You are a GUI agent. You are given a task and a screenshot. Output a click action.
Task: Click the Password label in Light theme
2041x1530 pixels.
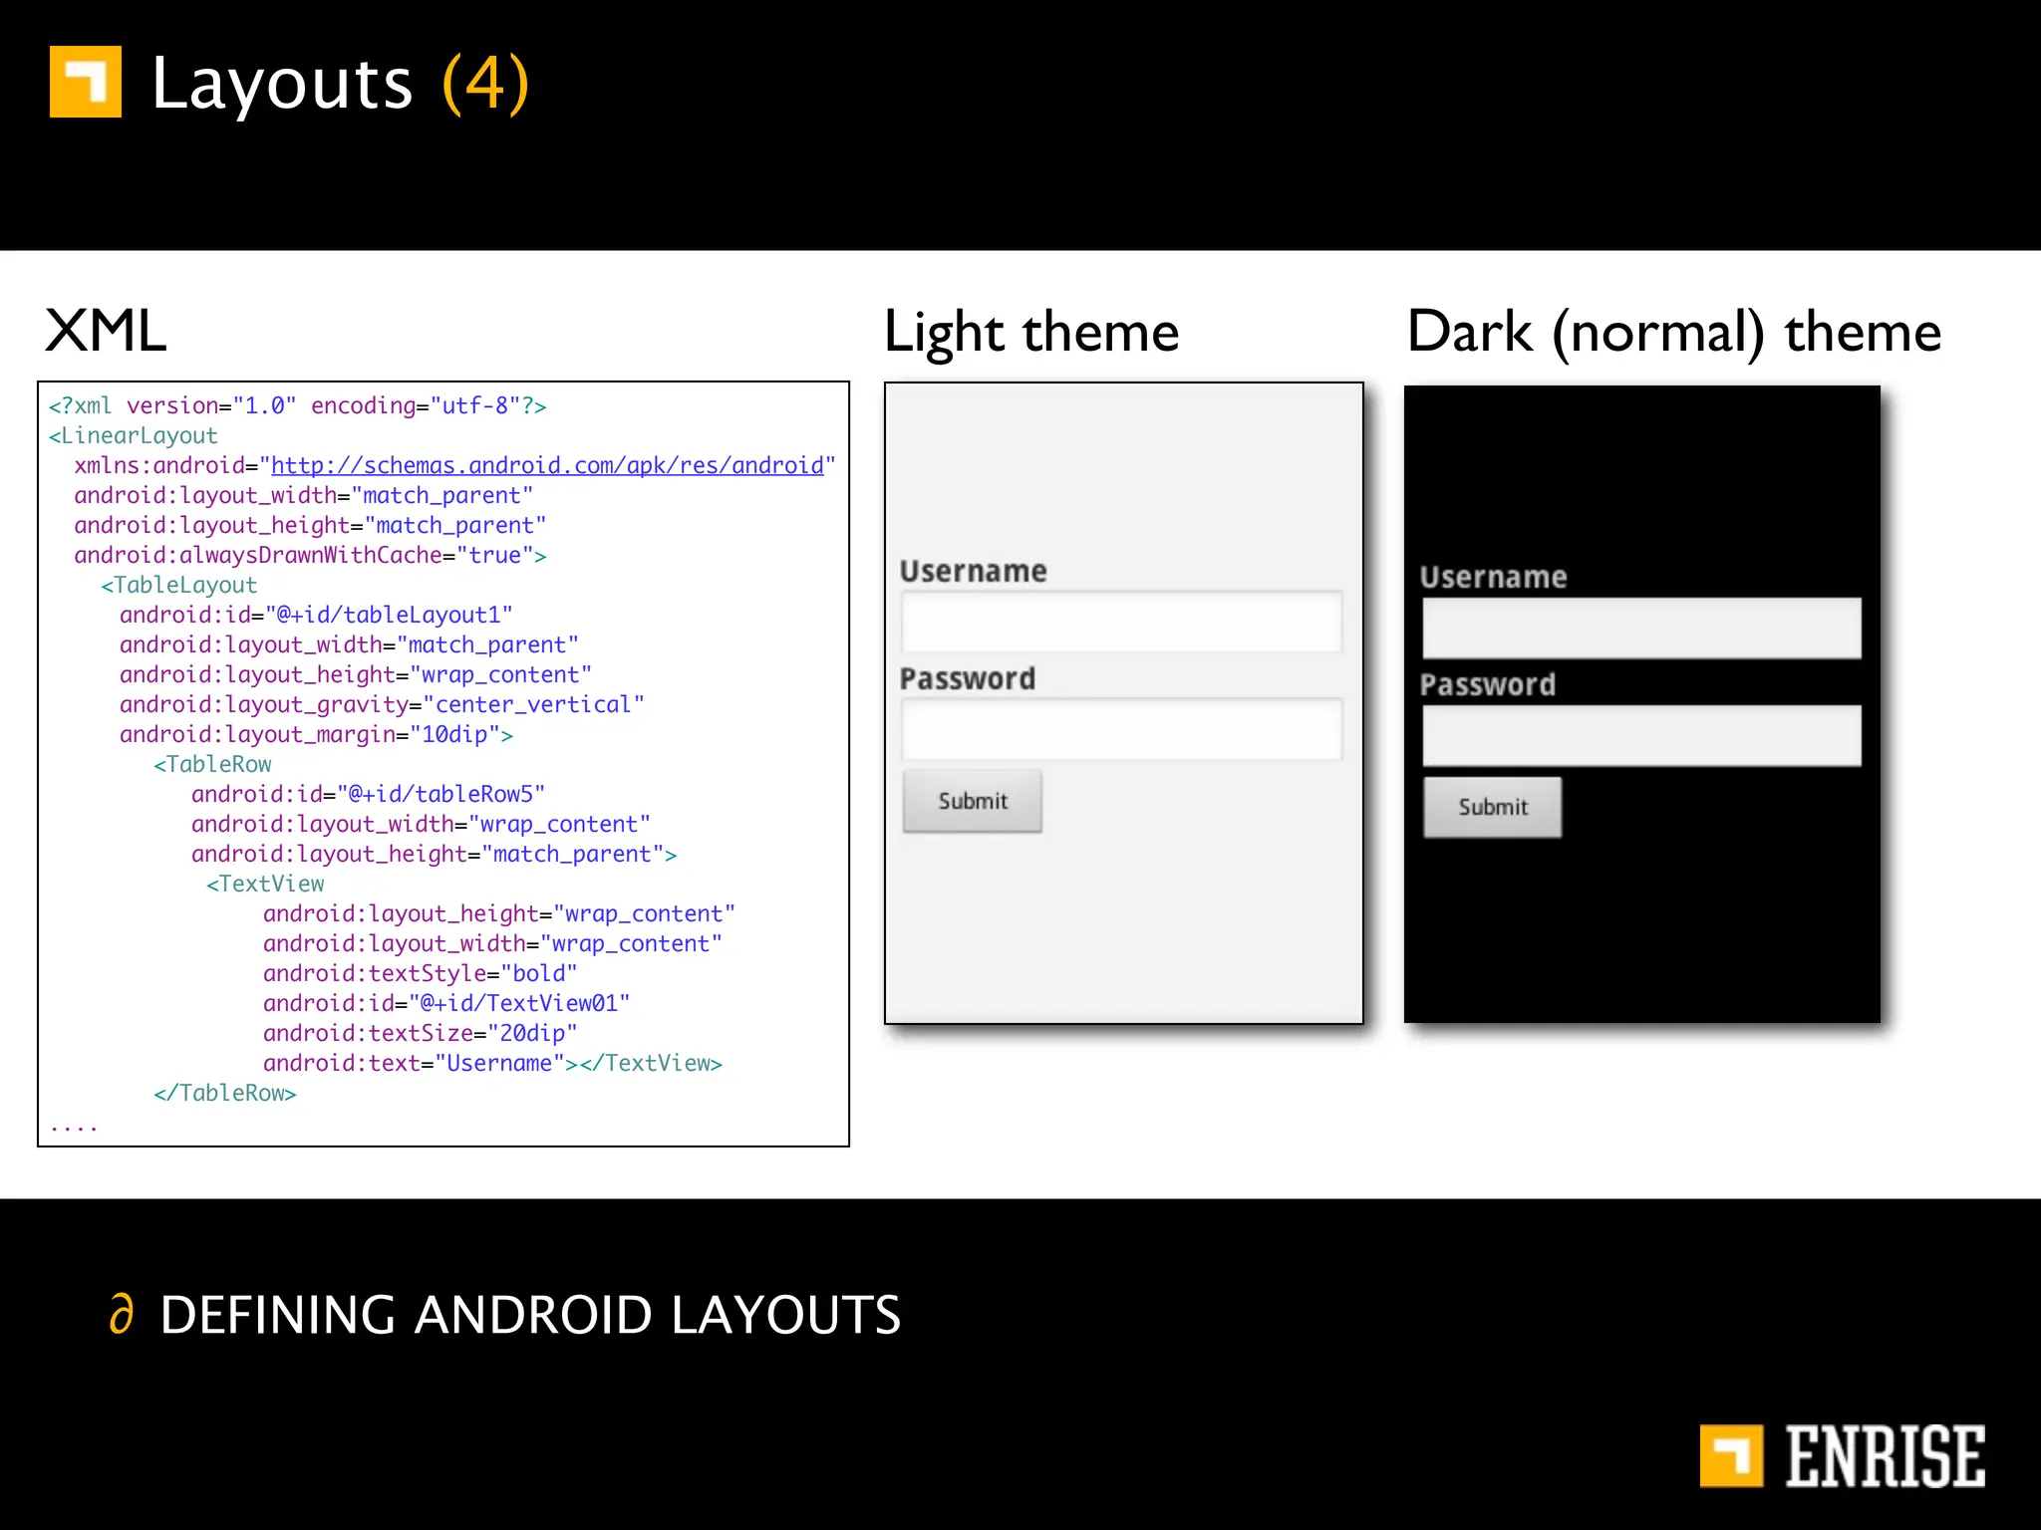tap(968, 678)
